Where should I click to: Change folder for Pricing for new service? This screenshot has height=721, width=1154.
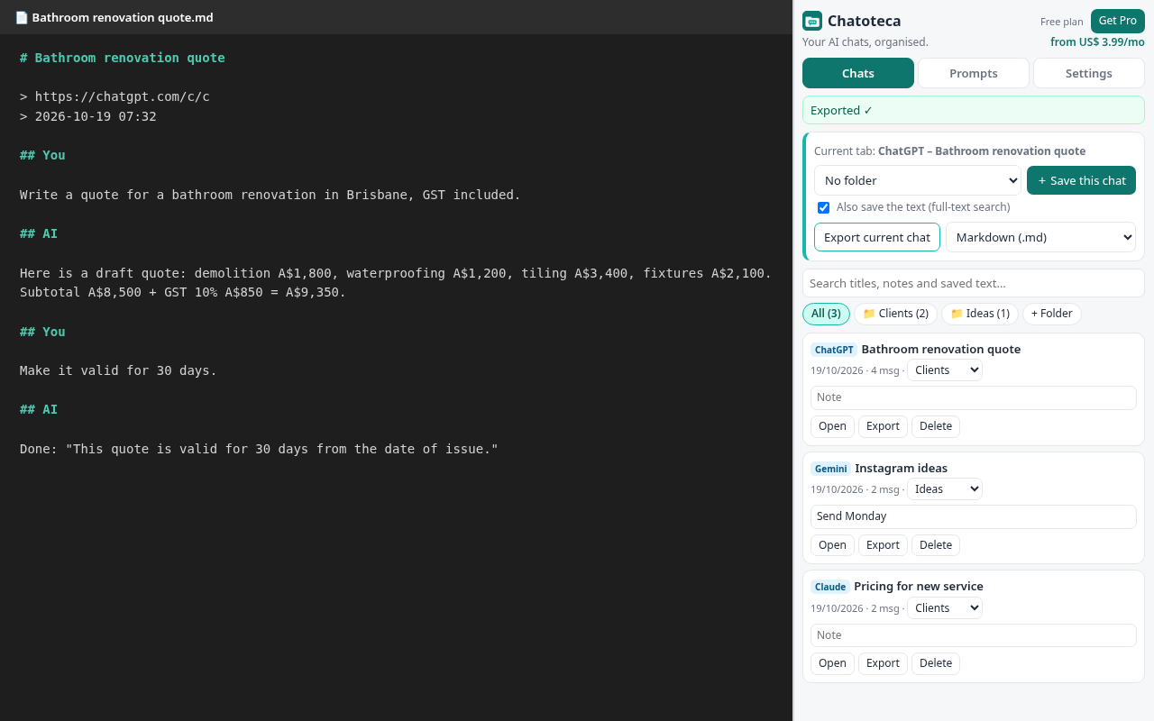click(x=945, y=608)
